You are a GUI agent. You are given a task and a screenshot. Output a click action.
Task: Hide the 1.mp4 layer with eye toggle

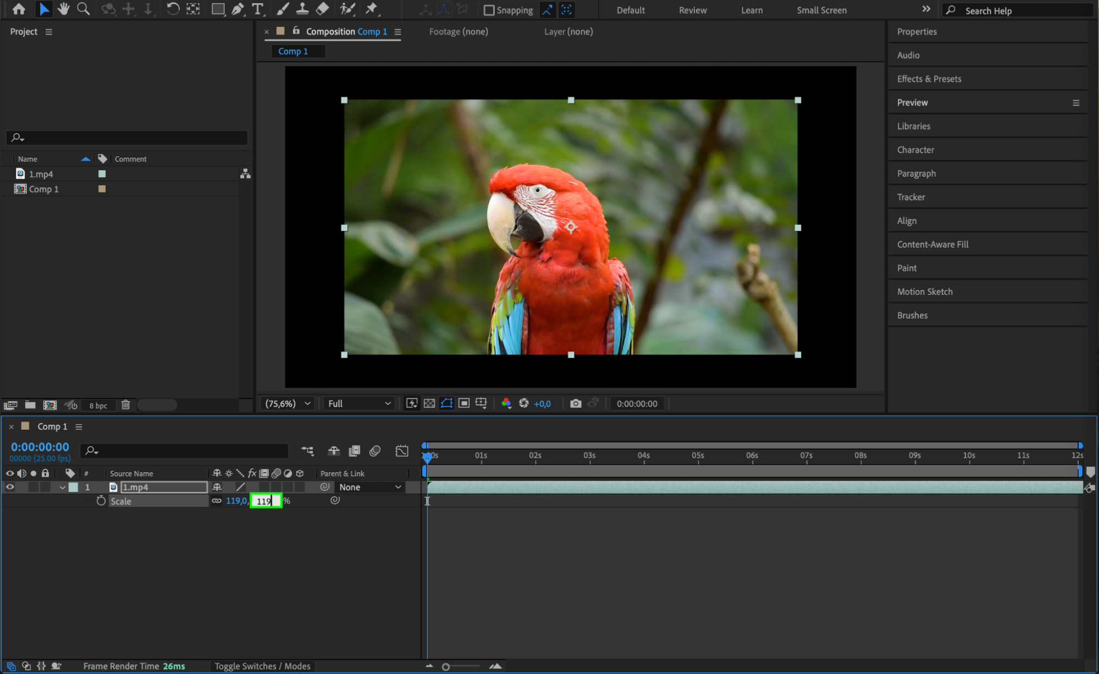10,487
